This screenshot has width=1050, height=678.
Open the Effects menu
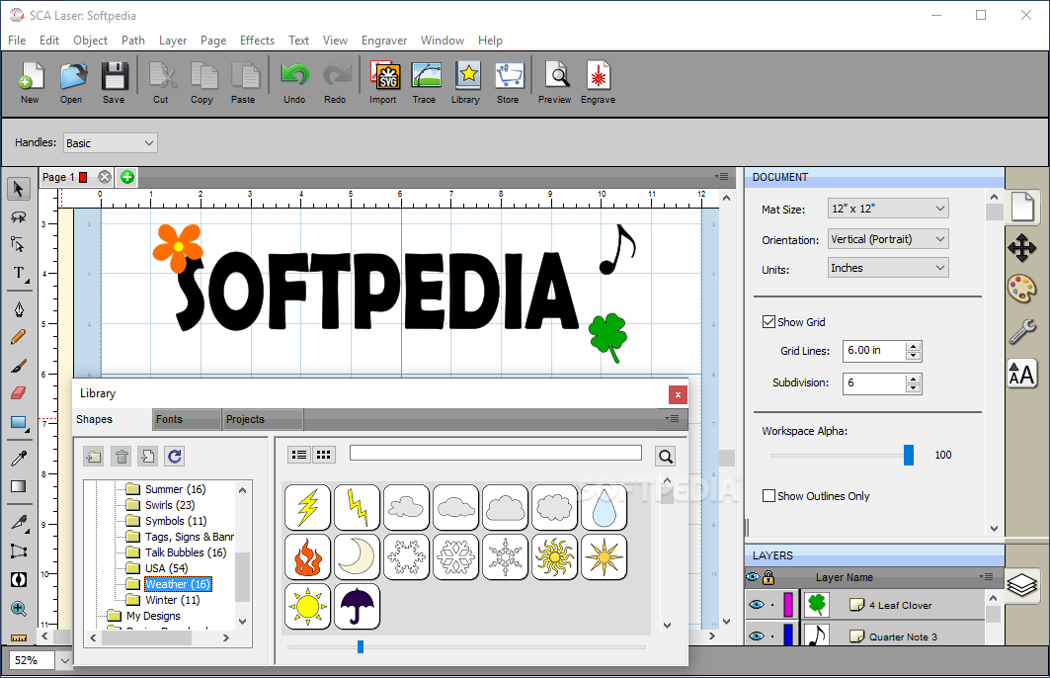257,41
